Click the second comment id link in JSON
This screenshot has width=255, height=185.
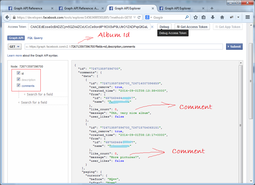[x=131, y=128]
